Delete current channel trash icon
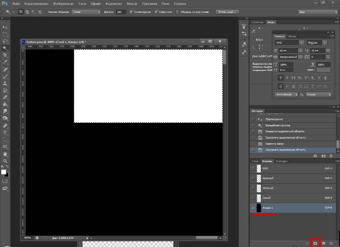This screenshot has width=340, height=247. [x=331, y=242]
